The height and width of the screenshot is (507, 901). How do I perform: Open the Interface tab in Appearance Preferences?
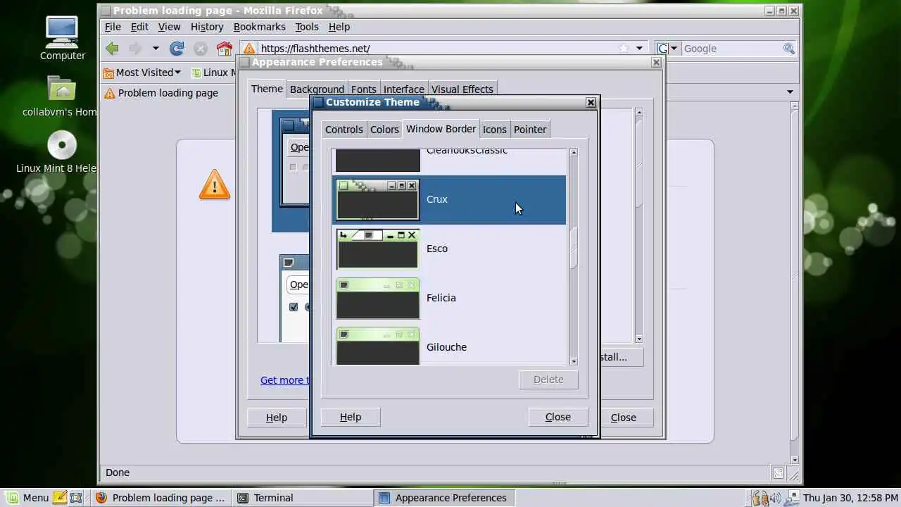coord(403,89)
